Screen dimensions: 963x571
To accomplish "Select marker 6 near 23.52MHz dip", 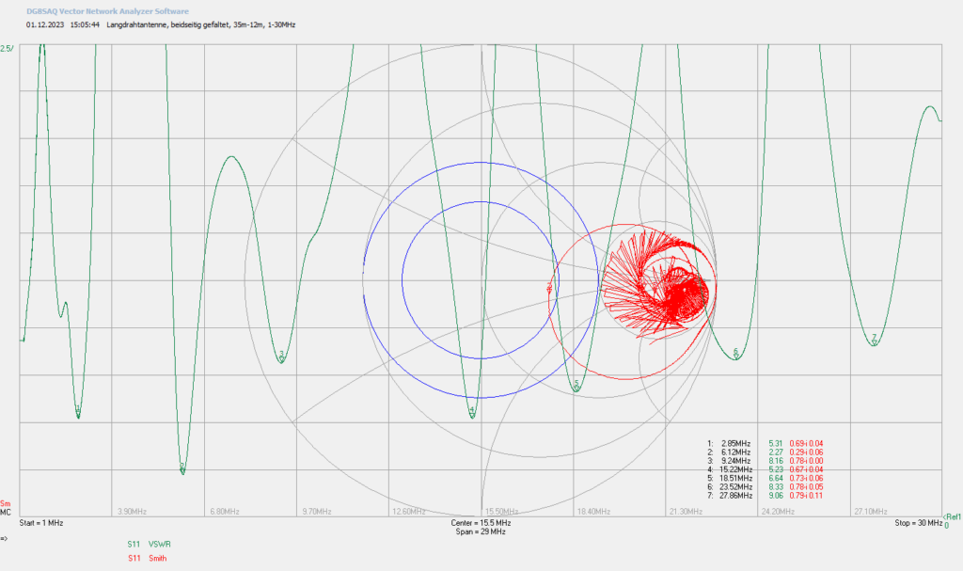I will click(x=735, y=353).
